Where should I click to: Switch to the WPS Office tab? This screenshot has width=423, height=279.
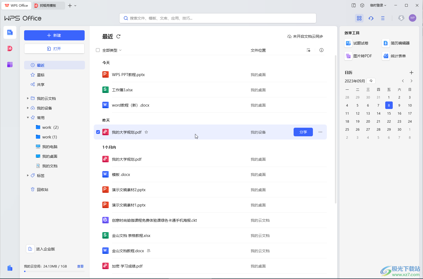tap(16, 6)
